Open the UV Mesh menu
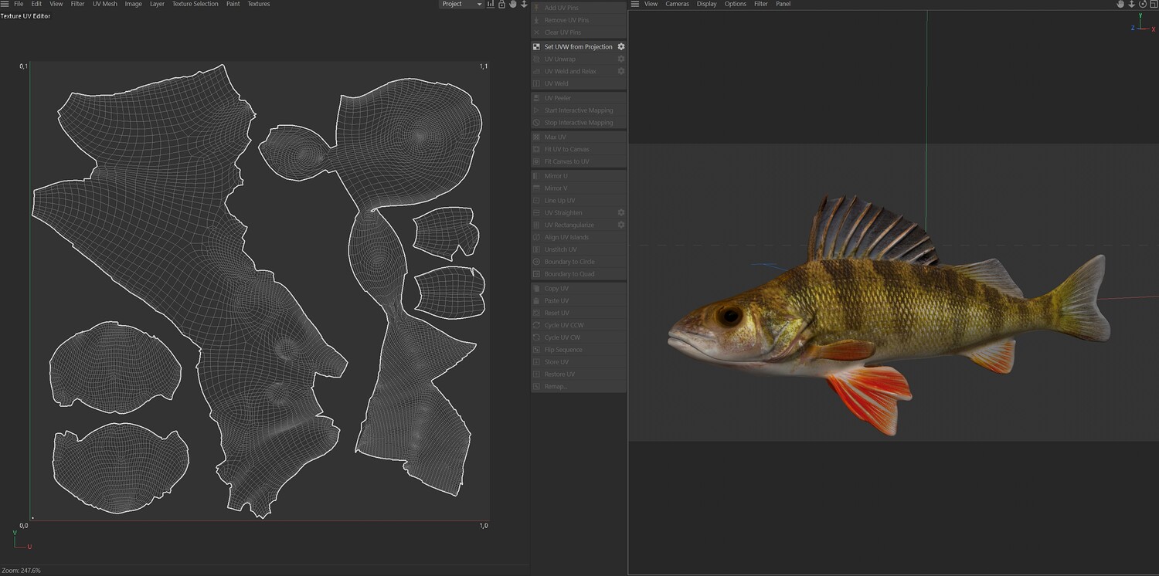Viewport: 1159px width, 576px height. (105, 4)
